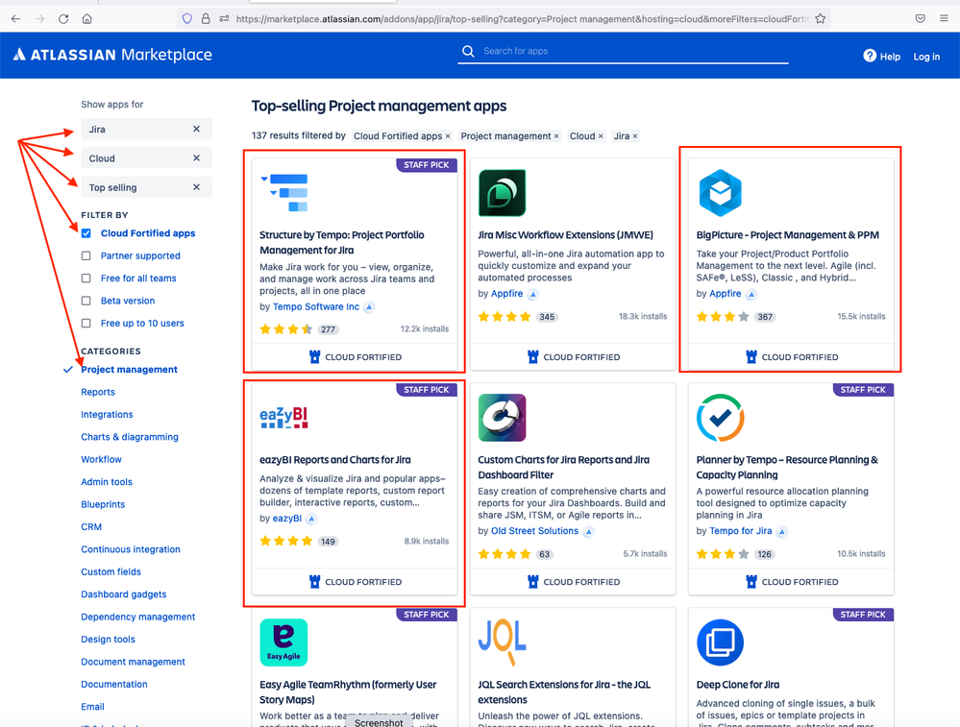
Task: Open the Top selling sort selector
Action: tap(146, 187)
